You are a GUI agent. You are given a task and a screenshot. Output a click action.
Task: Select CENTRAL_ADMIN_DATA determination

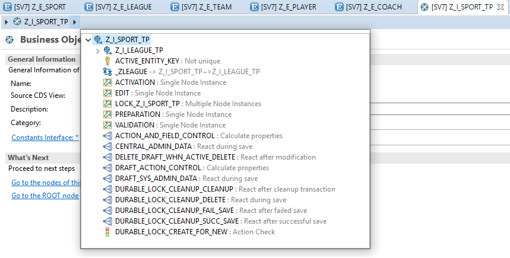coord(184,146)
